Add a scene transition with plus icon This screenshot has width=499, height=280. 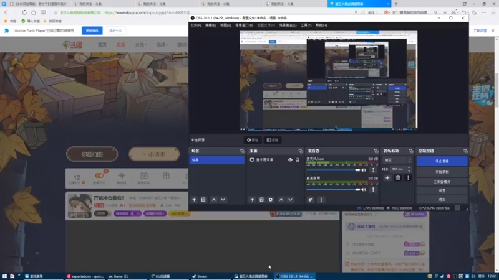(x=387, y=178)
